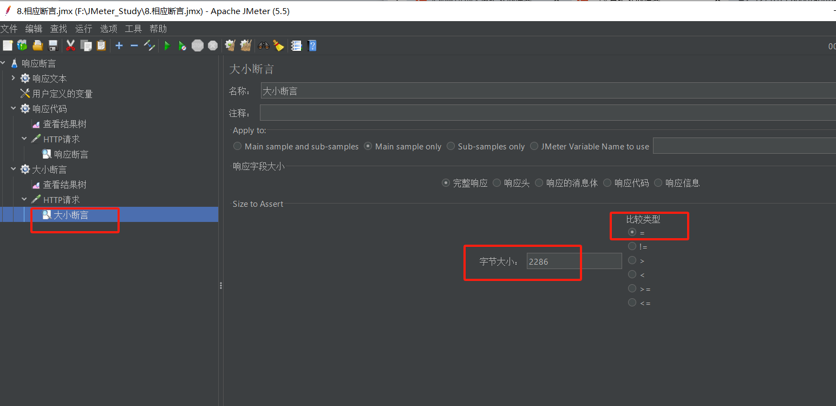Choose 响应信息 response field size
The height and width of the screenshot is (406, 836).
pyautogui.click(x=677, y=183)
